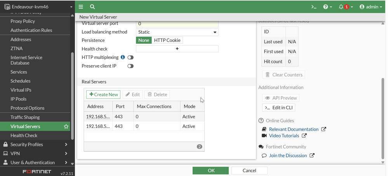This screenshot has height=176, width=388.
Task: Click the Virtual server port field
Action: [177, 24]
